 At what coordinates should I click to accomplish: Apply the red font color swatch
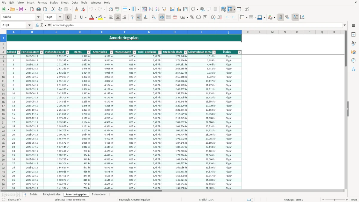(x=91, y=17)
